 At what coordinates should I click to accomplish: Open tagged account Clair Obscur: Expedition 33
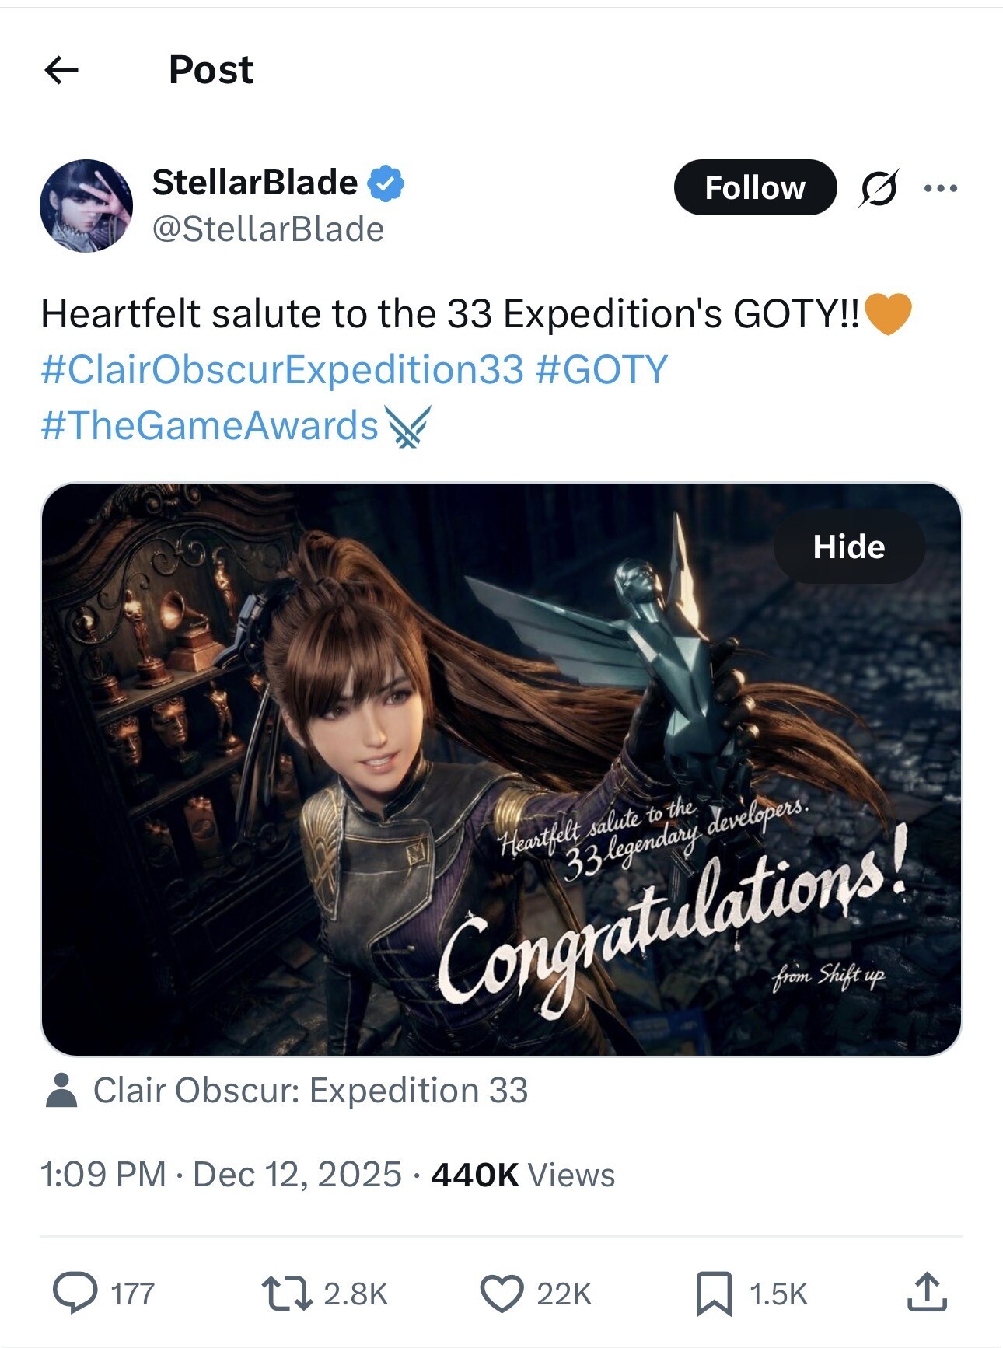pyautogui.click(x=310, y=1090)
